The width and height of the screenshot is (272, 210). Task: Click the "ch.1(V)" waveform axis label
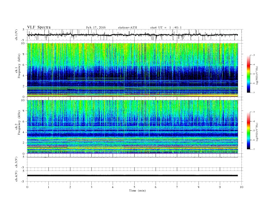[16, 35]
